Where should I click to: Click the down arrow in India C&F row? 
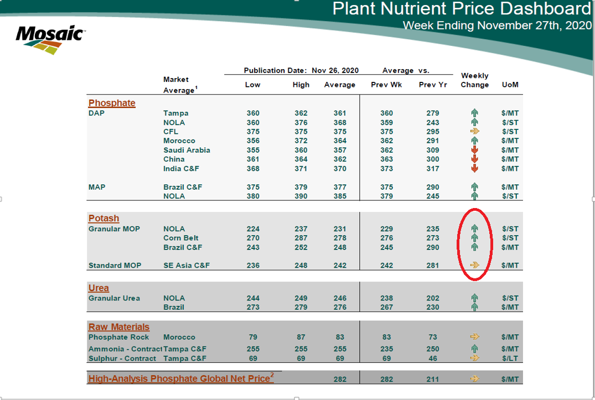pyautogui.click(x=474, y=168)
